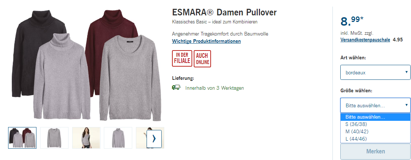Click the main product image of sweaters
411x160 pixels.
pos(86,65)
